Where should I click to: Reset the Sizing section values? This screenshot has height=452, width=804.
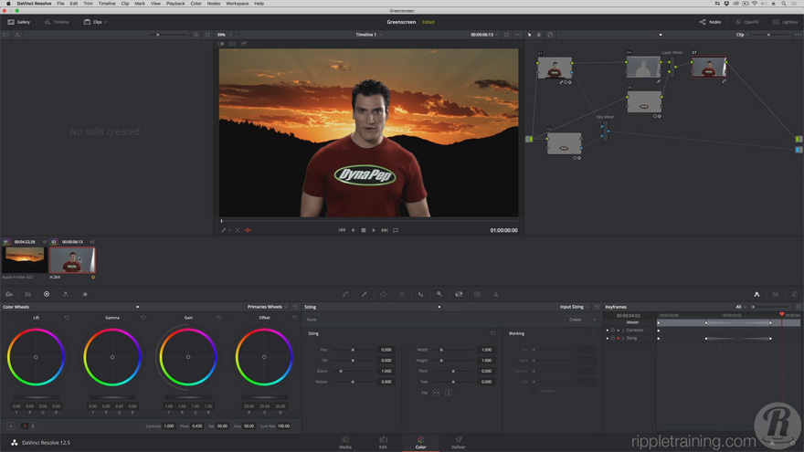pos(492,333)
